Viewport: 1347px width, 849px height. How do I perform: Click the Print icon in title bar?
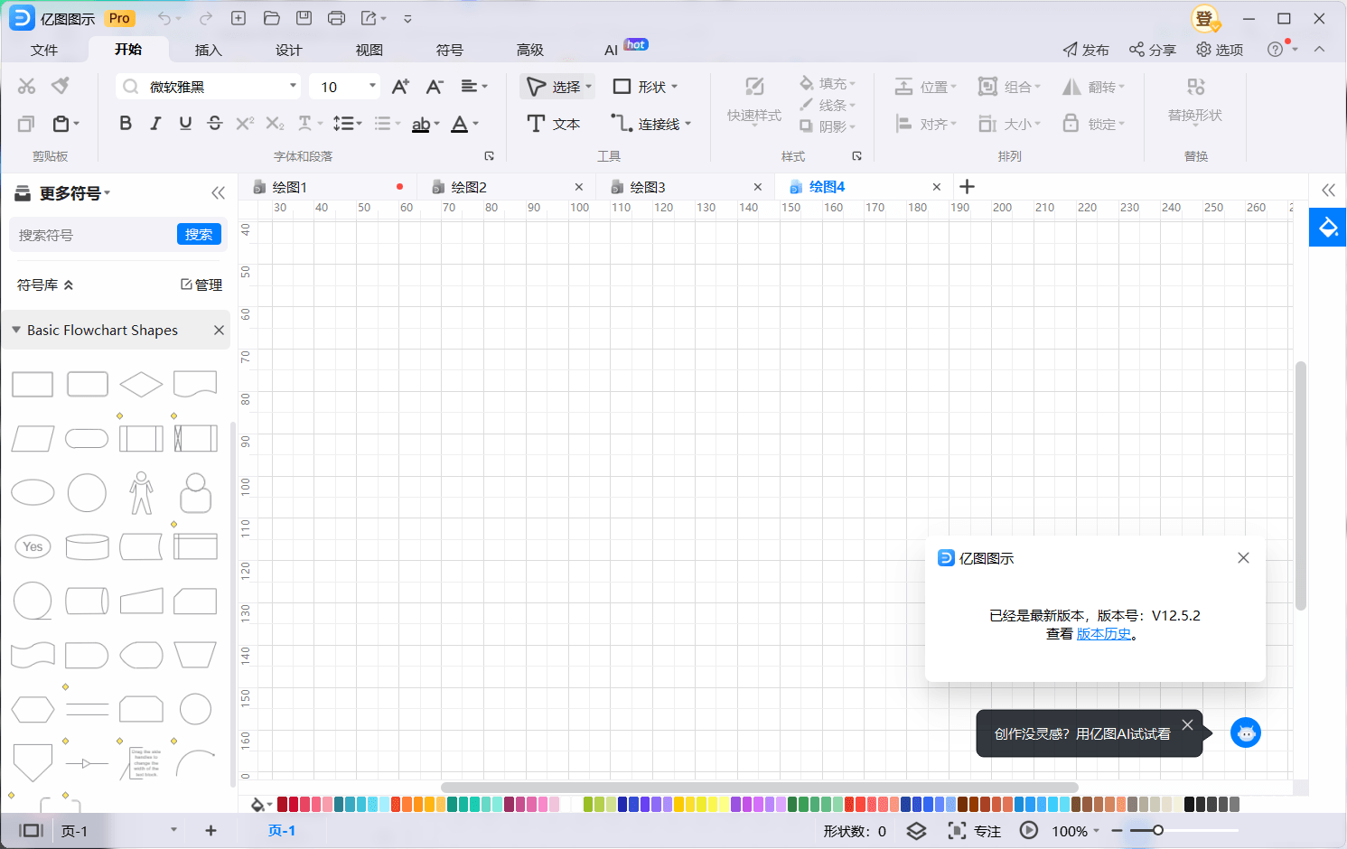(x=336, y=18)
